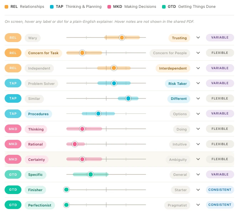Click the blue dot on Procedures slider
Image resolution: width=242 pixels, height=214 pixels.
tap(98, 114)
